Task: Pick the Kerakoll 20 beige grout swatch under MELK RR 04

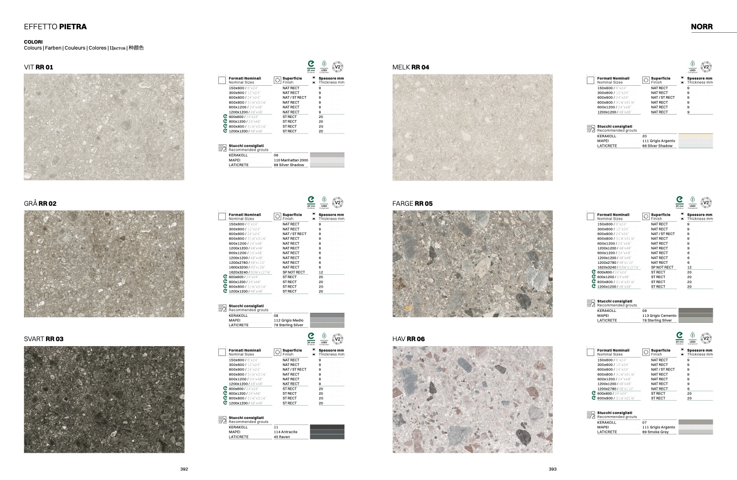Action: click(x=695, y=136)
